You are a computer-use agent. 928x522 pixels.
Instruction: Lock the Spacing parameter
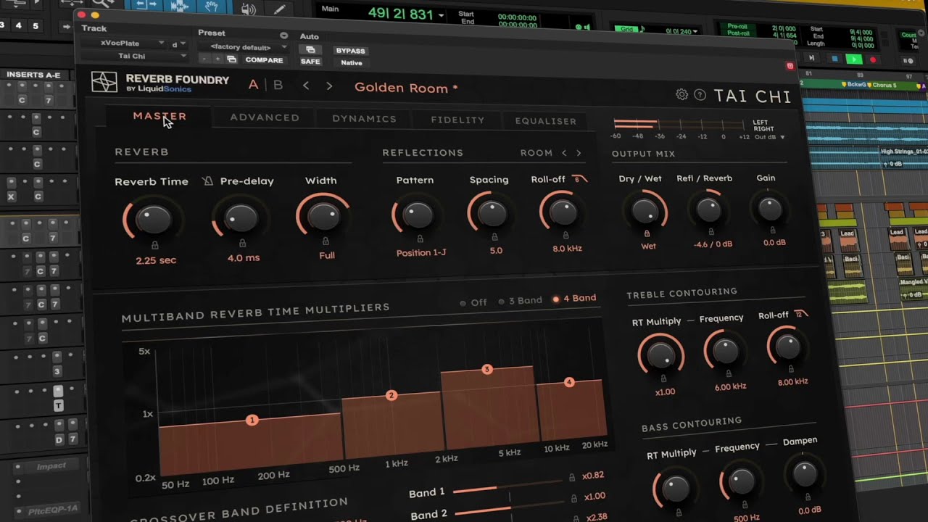pyautogui.click(x=495, y=237)
